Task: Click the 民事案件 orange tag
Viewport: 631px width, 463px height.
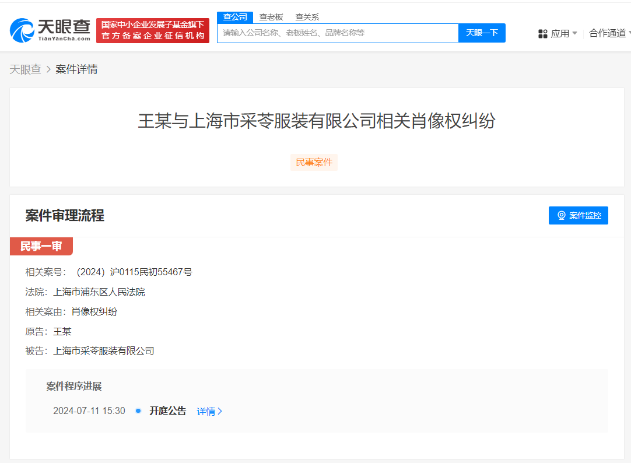Action: (x=314, y=162)
